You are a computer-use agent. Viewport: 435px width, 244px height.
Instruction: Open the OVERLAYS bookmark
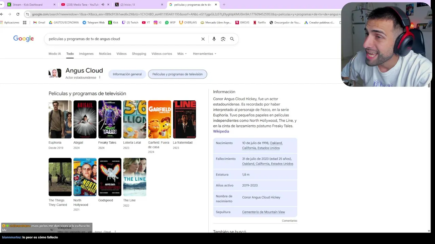(x=188, y=23)
